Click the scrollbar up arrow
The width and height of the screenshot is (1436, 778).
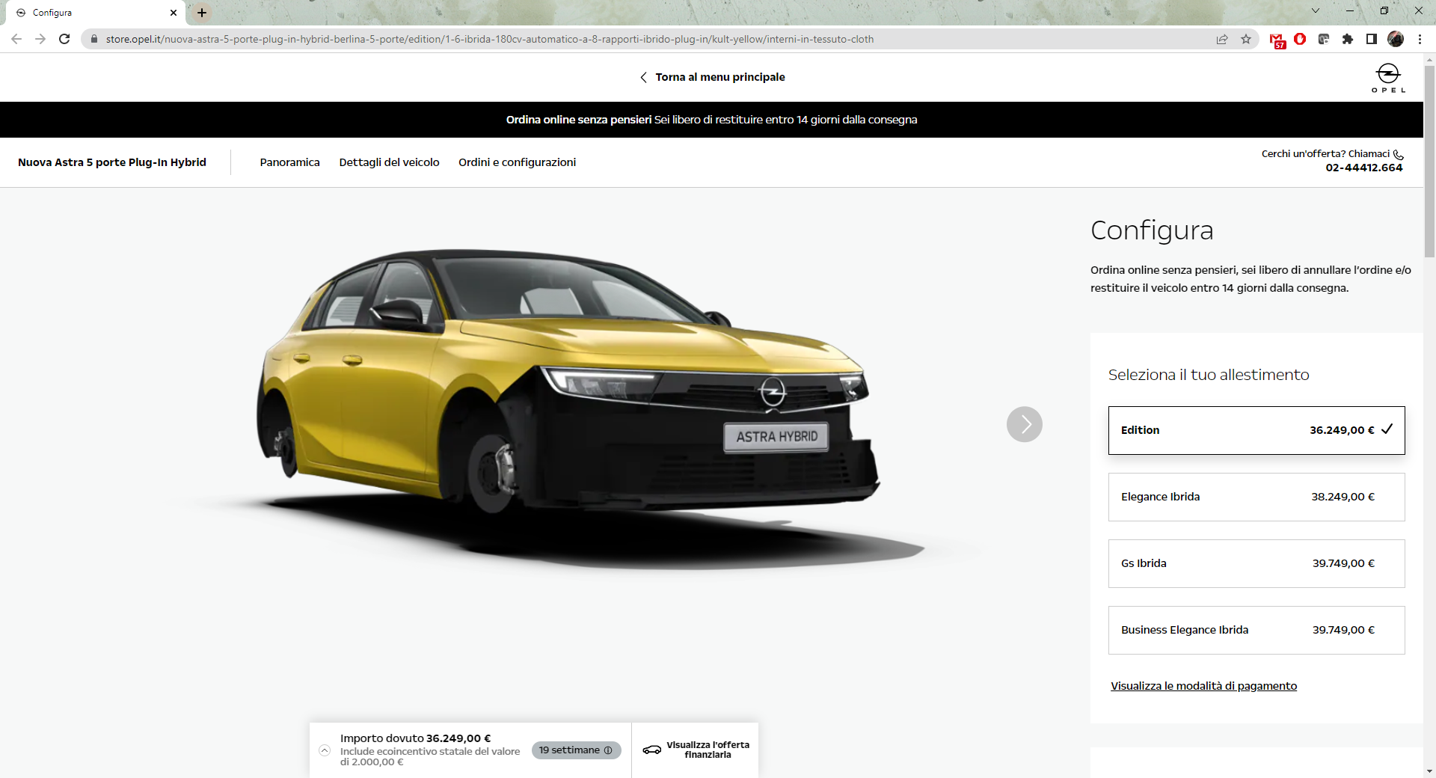tap(1429, 58)
